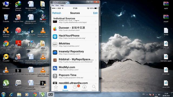Select the Sources tab in Cydia
The width and height of the screenshot is (173, 97).
(x=65, y=88)
